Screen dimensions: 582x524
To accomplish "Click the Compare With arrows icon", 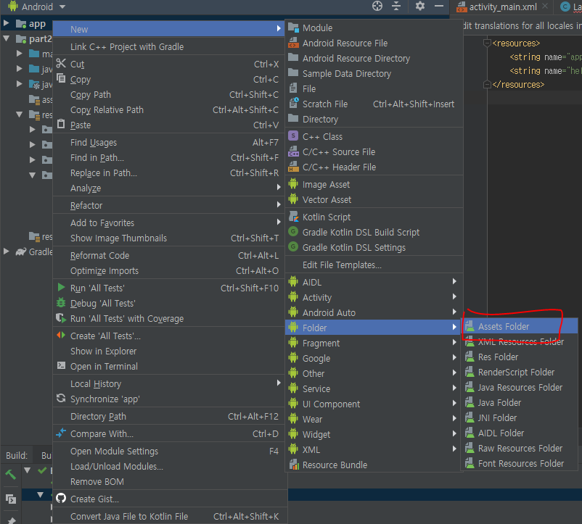I will click(61, 433).
